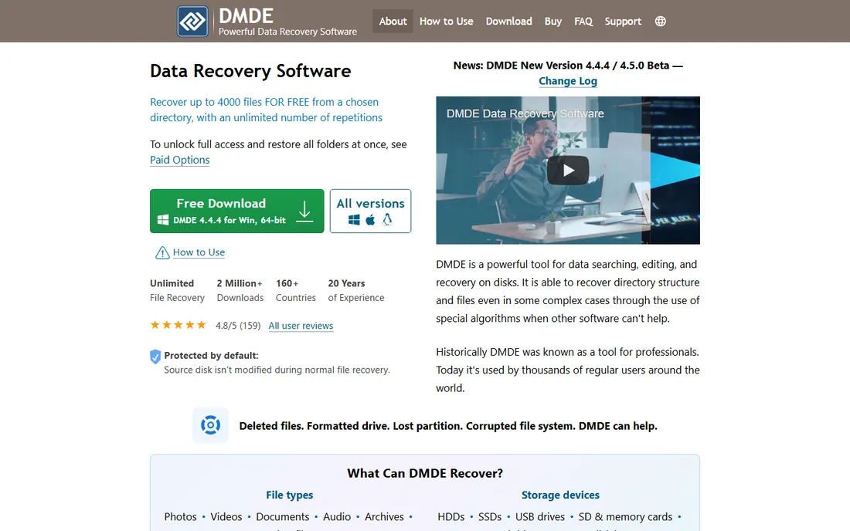Click 'Audio' in the file types list
Screen dimensions: 850x531
[337, 517]
